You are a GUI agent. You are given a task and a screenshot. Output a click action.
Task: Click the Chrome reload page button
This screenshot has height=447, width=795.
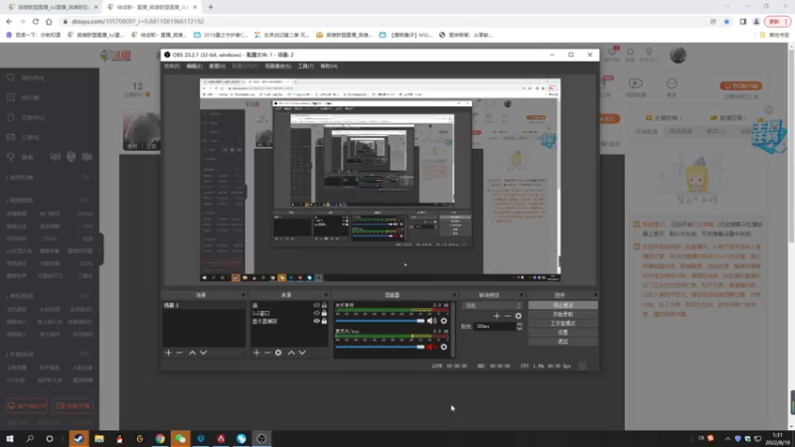(x=36, y=21)
